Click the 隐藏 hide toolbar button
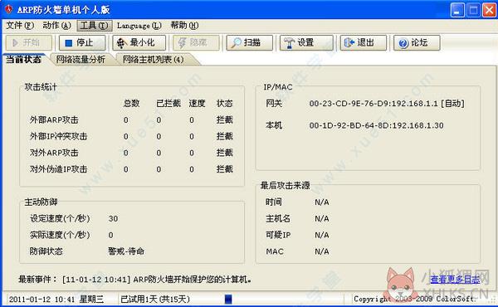The height and width of the screenshot is (307, 498). pyautogui.click(x=196, y=42)
